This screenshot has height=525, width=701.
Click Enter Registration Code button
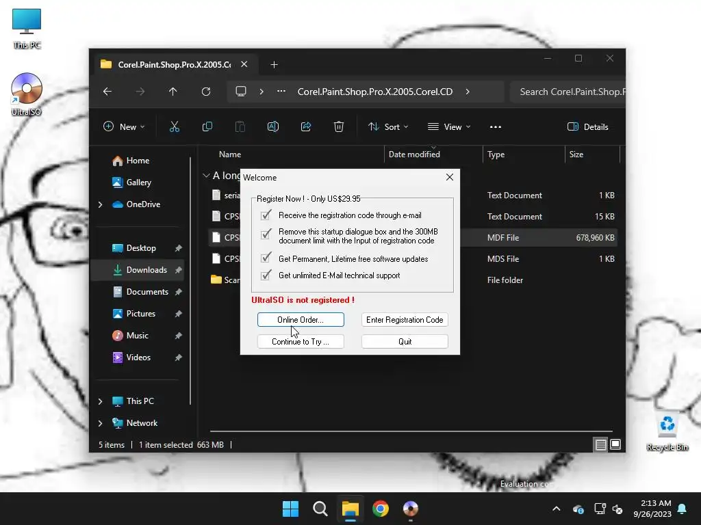point(405,320)
